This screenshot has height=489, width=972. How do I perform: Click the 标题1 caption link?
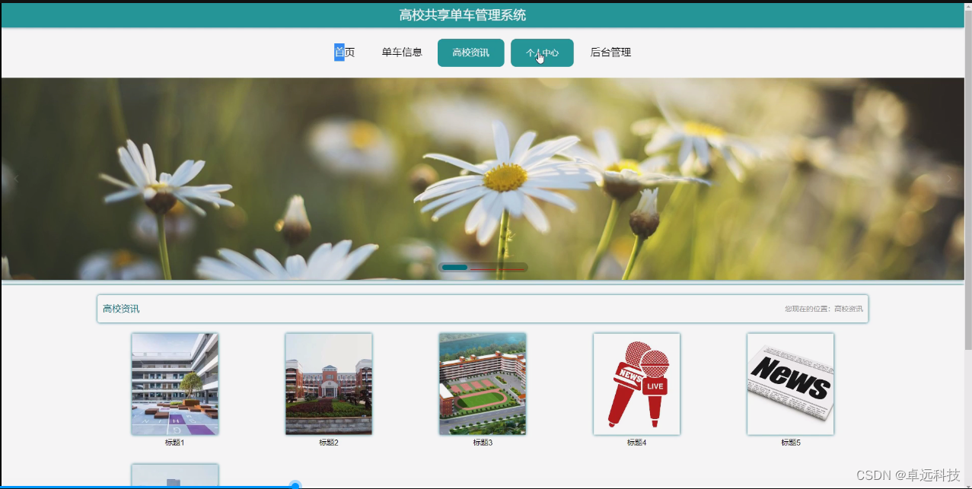coord(174,442)
